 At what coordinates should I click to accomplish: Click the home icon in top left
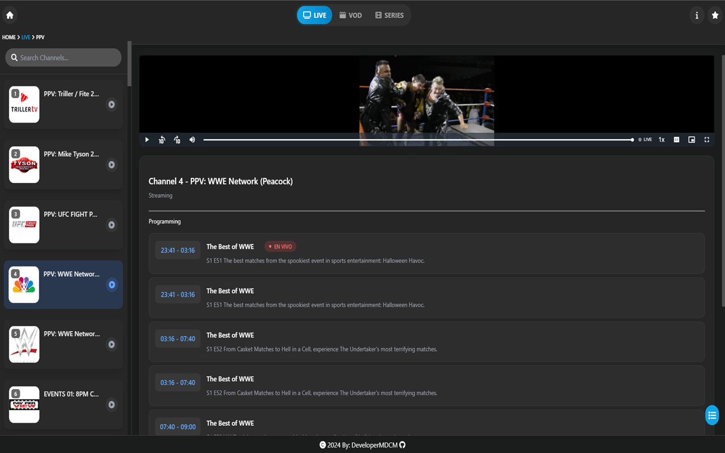pyautogui.click(x=9, y=15)
